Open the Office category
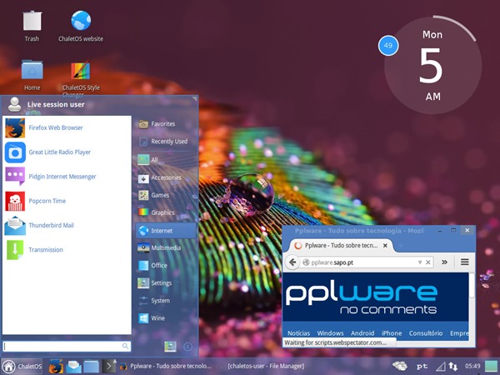 click(x=166, y=265)
